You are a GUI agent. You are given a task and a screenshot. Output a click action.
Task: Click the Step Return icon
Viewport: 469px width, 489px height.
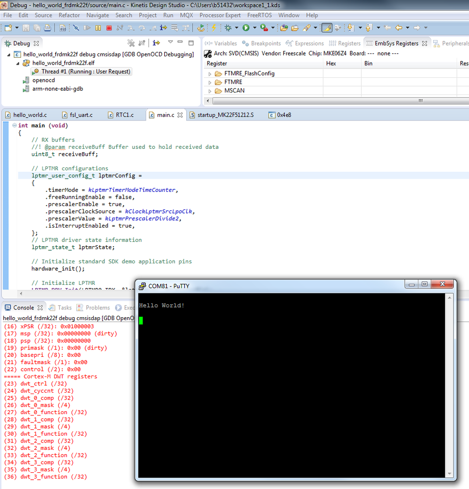[153, 28]
